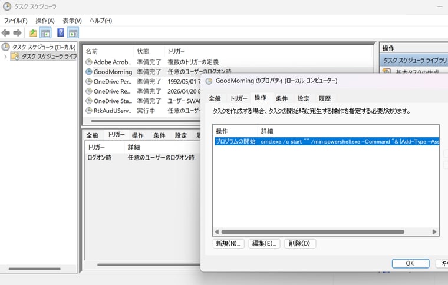Toggle the console tree pane toolbar icon
The width and height of the screenshot is (448, 285).
point(45,33)
